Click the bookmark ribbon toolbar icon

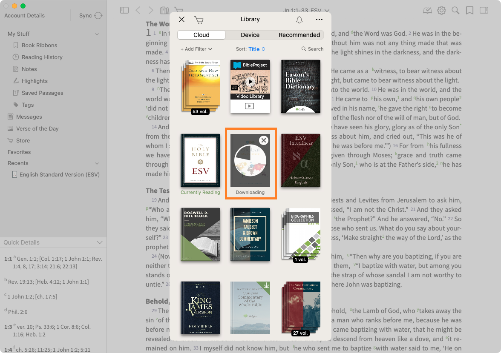pos(469,11)
